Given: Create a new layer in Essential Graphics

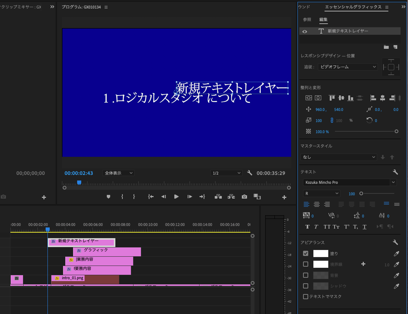Looking at the screenshot, I should click(x=395, y=47).
